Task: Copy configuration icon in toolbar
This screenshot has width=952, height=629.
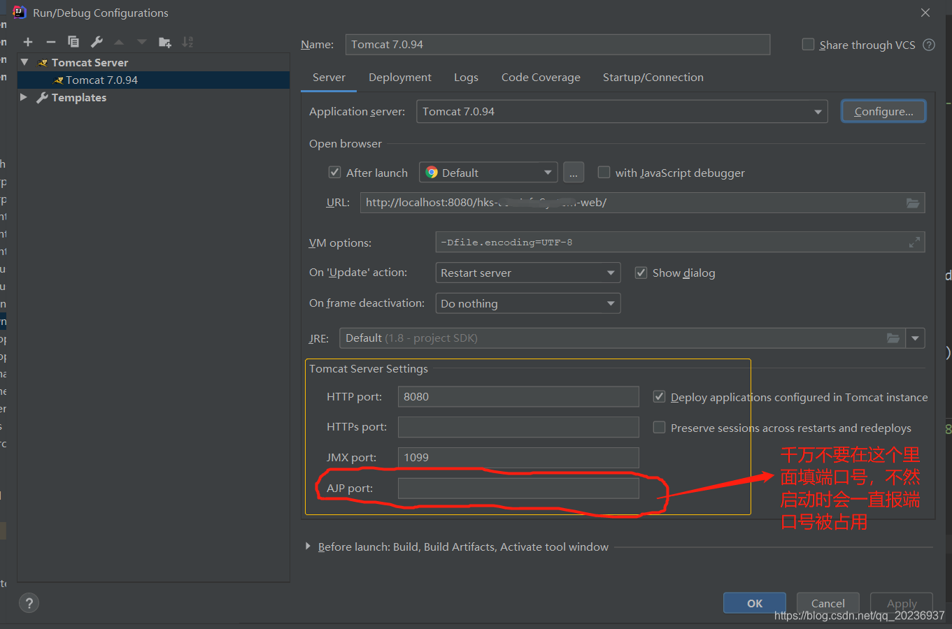Action: click(x=73, y=42)
